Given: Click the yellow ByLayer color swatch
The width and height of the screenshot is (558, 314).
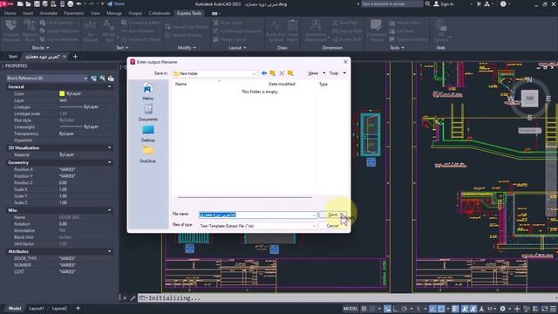Looking at the screenshot, I should (x=62, y=93).
